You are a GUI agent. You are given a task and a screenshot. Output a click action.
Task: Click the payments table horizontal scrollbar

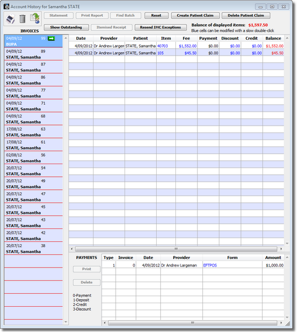(192, 323)
